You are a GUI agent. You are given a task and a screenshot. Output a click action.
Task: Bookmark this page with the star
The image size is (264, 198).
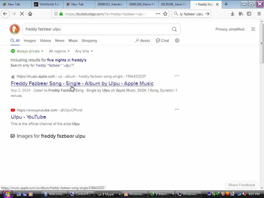pyautogui.click(x=165, y=14)
